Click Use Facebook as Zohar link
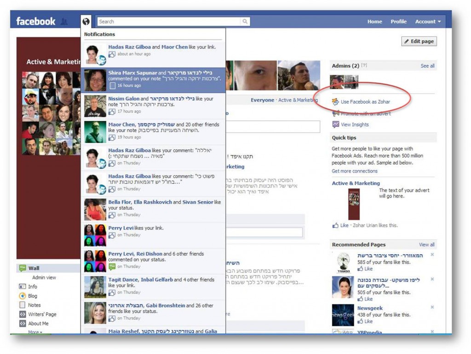Screen dimensions: 471x354 point(365,102)
